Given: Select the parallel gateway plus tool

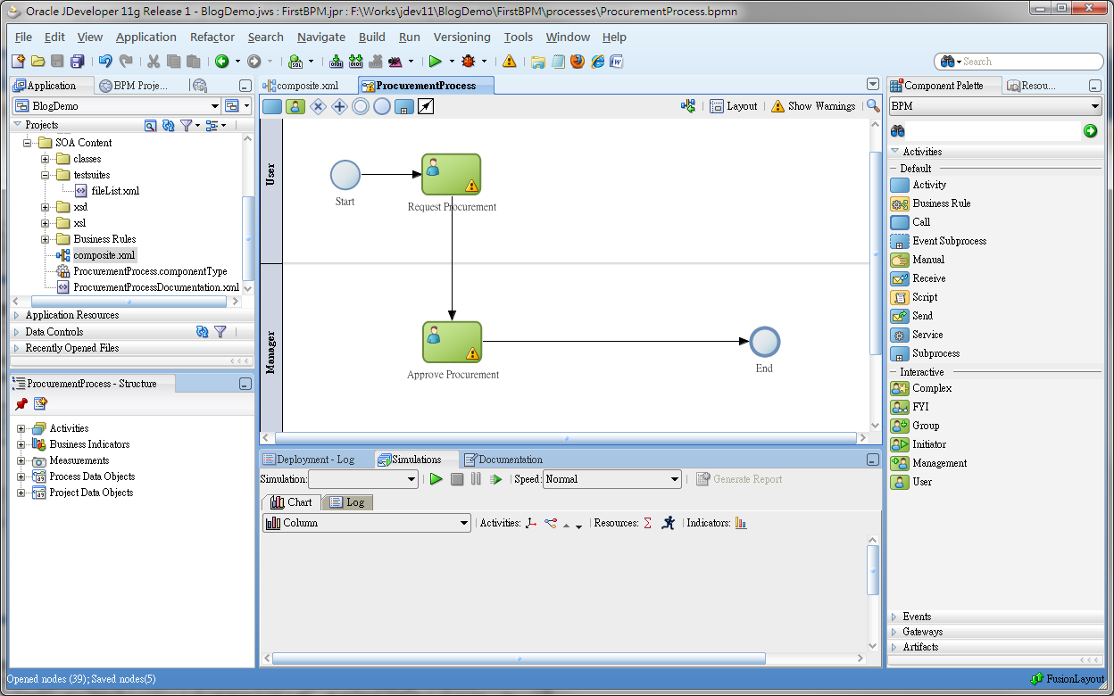Looking at the screenshot, I should (339, 106).
